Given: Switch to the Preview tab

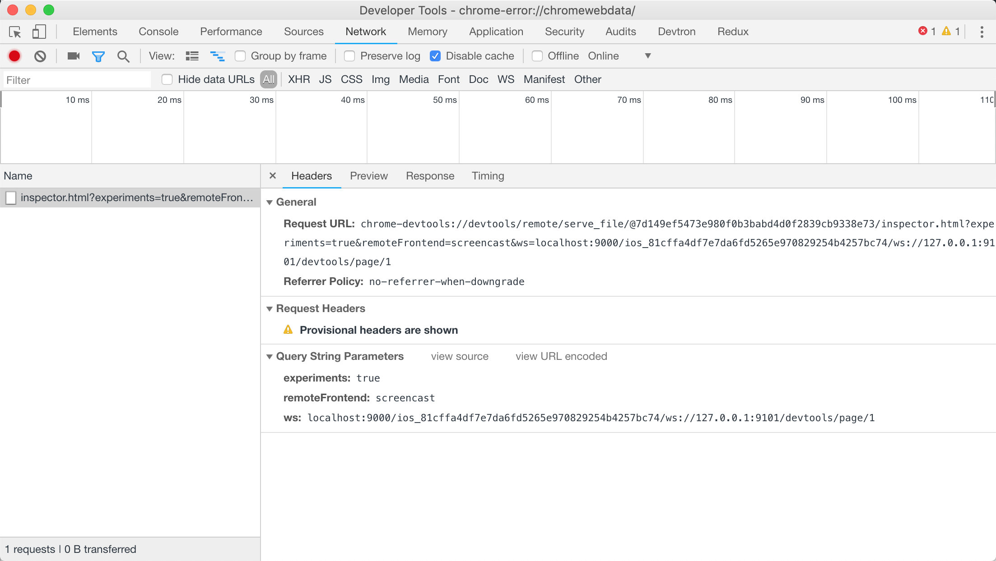Looking at the screenshot, I should [368, 176].
